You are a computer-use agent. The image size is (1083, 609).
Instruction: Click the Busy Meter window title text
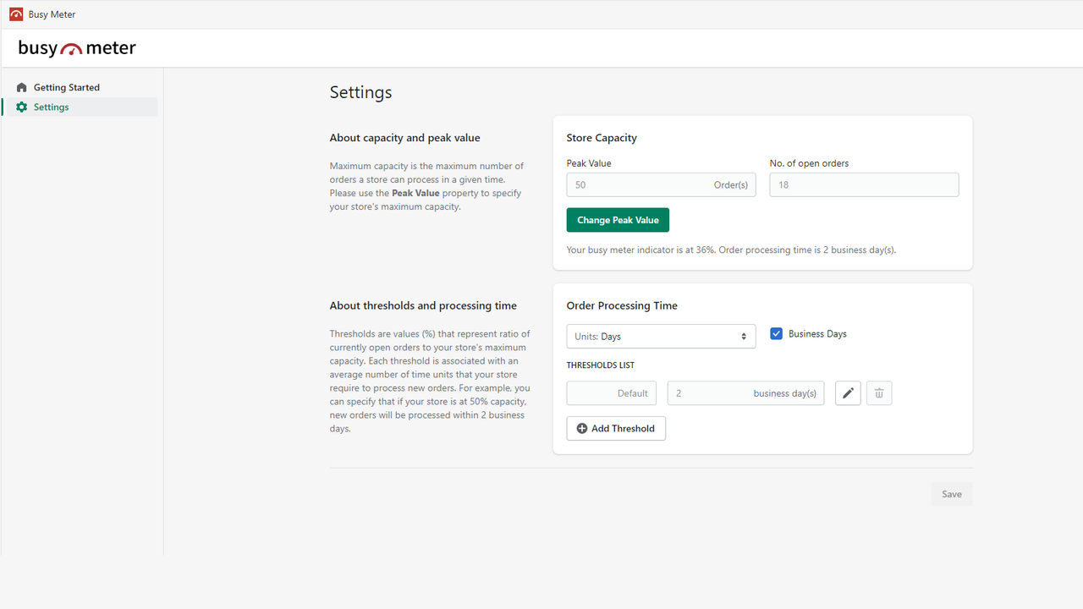click(52, 14)
